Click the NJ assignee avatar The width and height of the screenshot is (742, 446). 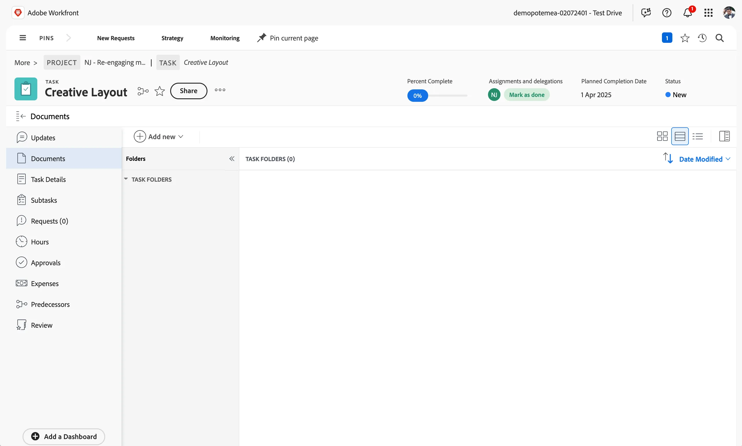pyautogui.click(x=494, y=95)
